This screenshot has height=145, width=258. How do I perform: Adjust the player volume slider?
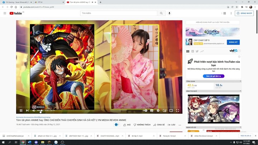tap(40, 111)
